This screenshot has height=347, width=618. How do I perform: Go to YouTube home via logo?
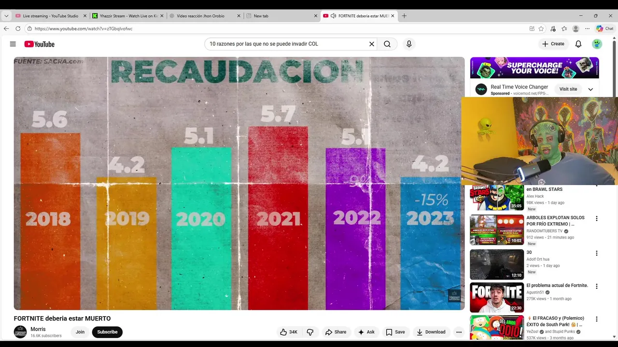click(x=40, y=44)
